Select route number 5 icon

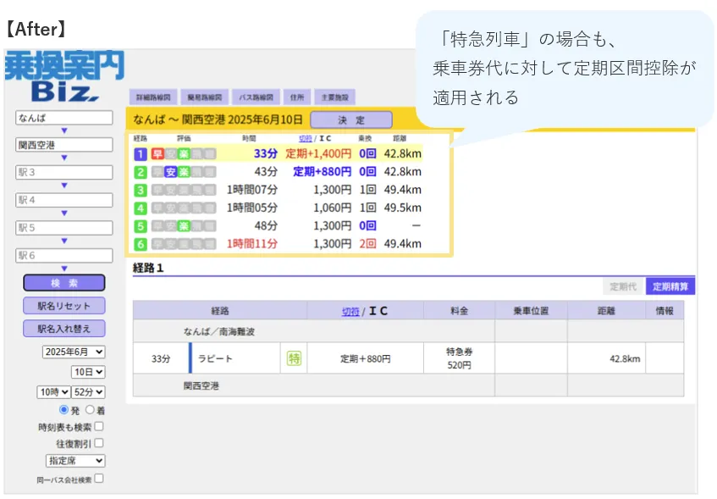tap(141, 226)
